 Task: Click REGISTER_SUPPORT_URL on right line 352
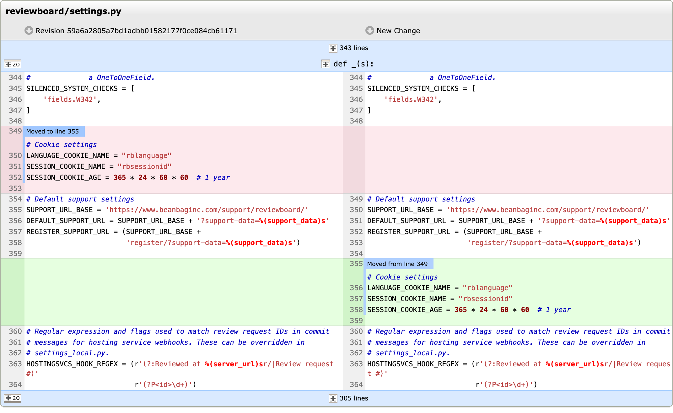coord(409,232)
